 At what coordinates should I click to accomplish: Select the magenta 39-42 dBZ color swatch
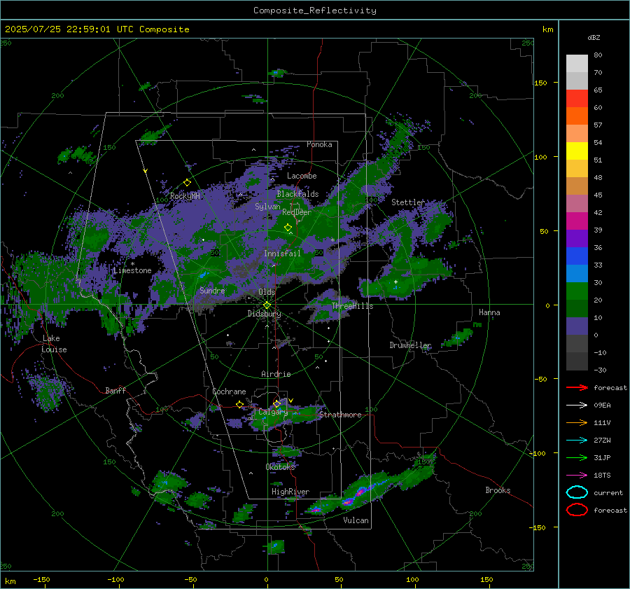click(x=577, y=221)
